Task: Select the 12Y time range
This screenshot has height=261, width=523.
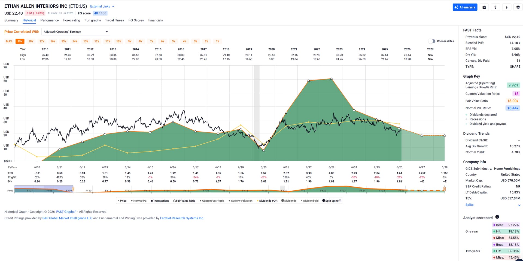Action: (x=97, y=41)
